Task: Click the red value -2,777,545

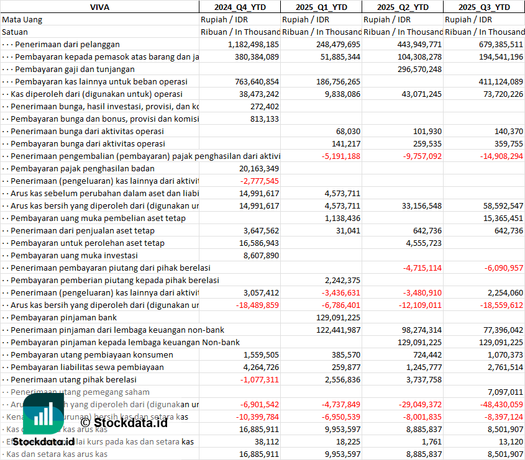Action: point(260,181)
